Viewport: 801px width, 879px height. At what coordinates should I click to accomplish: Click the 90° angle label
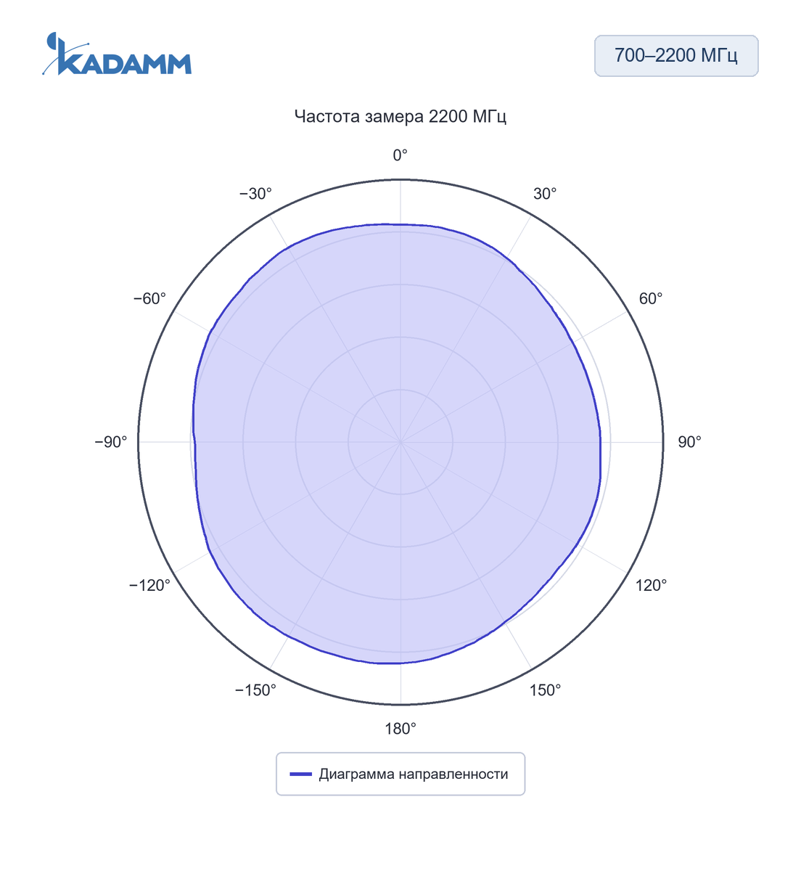(x=690, y=442)
